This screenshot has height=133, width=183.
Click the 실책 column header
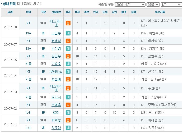(x=134, y=12)
